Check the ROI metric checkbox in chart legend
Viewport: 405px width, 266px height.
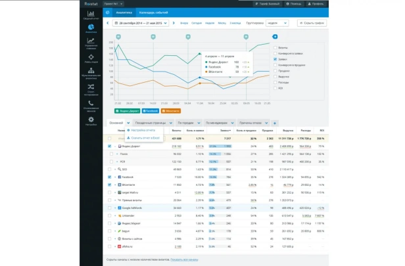(x=275, y=88)
